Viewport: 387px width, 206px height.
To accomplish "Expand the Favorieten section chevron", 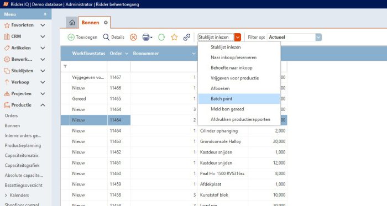I will 43,25.
